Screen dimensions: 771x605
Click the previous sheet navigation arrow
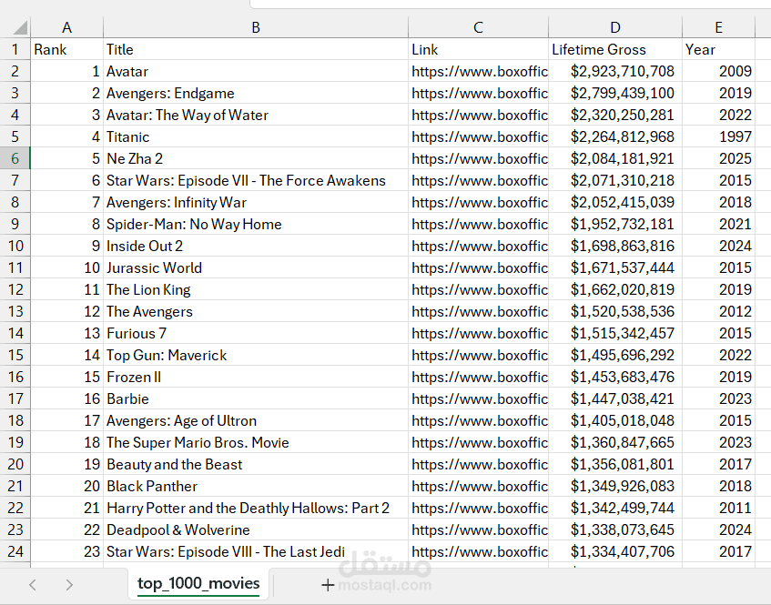[33, 585]
